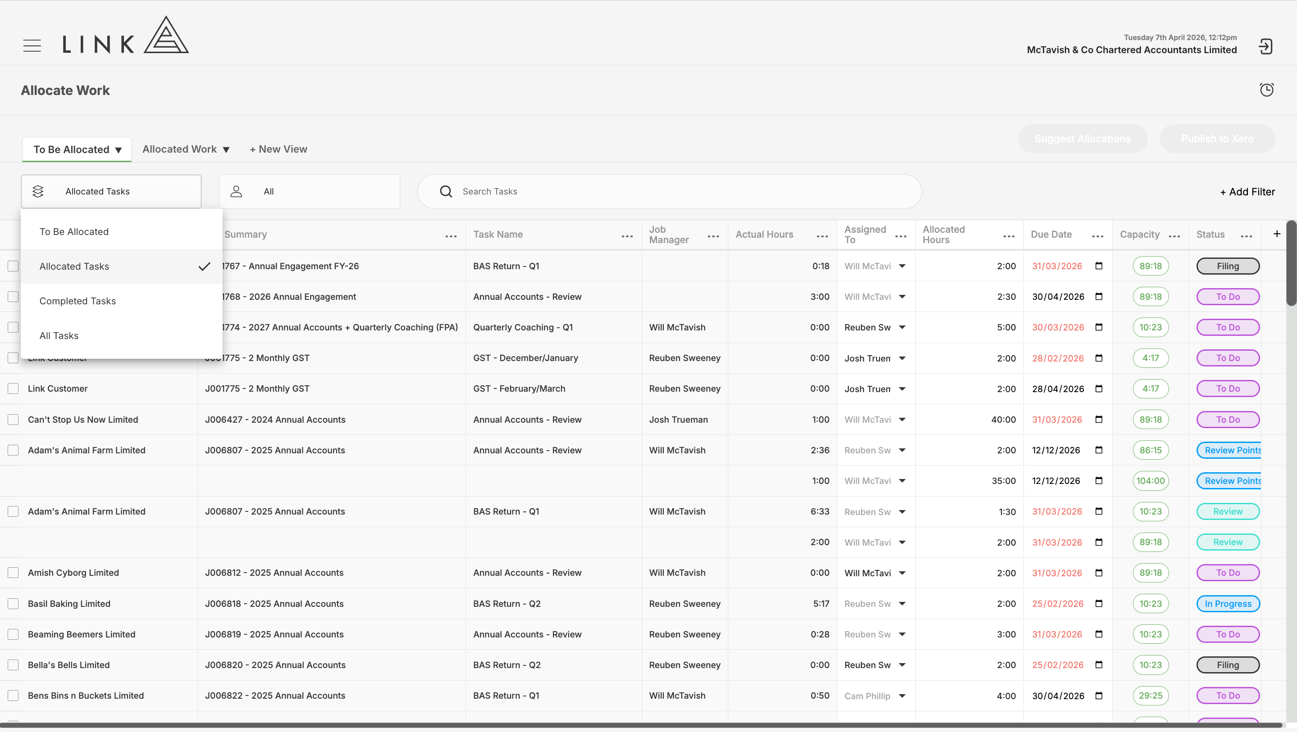Tick checkbox for Adam's Animal Farm Annual Accounts Review
Image resolution: width=1297 pixels, height=732 pixels.
(x=13, y=450)
